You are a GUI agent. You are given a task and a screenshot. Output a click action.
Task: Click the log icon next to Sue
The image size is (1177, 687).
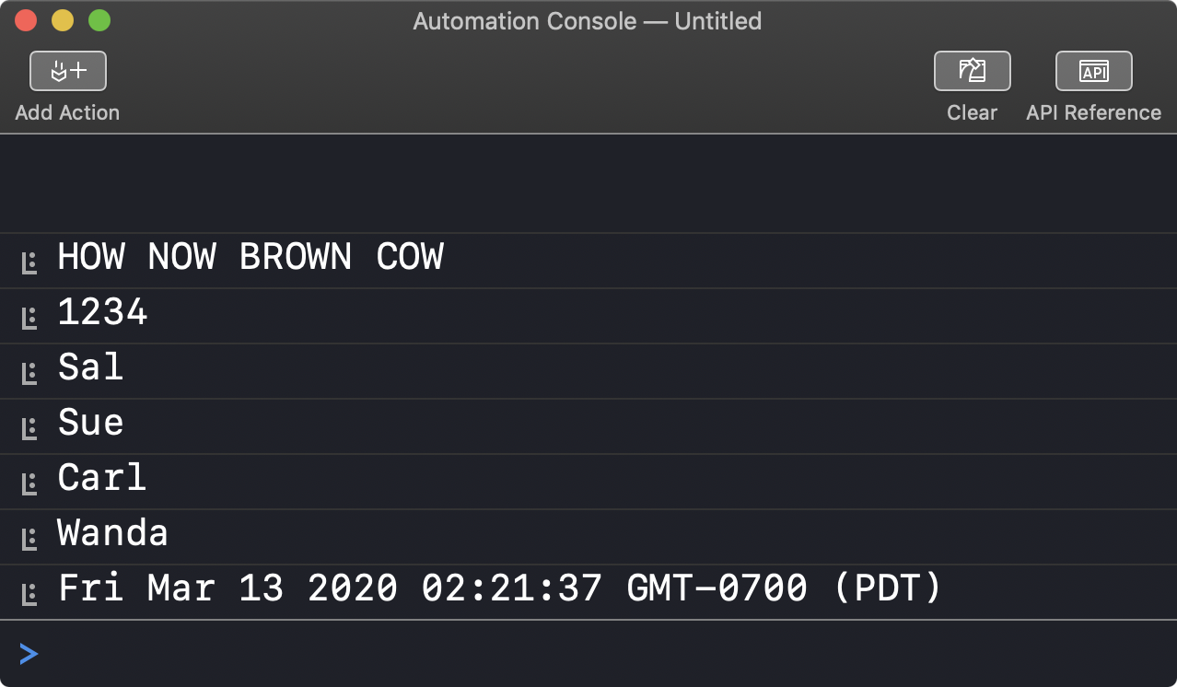pos(29,429)
